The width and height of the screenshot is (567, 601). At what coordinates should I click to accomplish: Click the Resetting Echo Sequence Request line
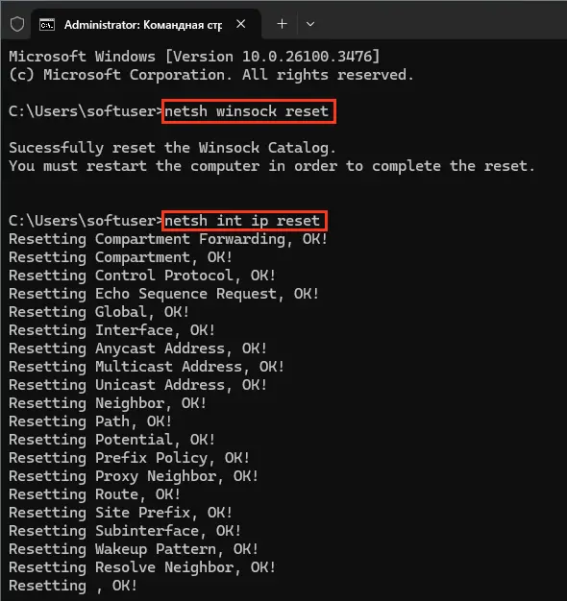(x=163, y=294)
